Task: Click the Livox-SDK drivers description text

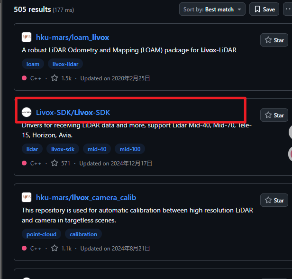Action: click(x=137, y=130)
